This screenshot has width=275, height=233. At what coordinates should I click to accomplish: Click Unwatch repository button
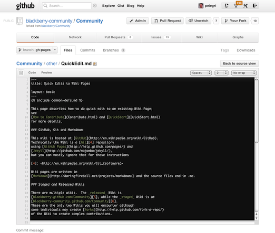198,20
